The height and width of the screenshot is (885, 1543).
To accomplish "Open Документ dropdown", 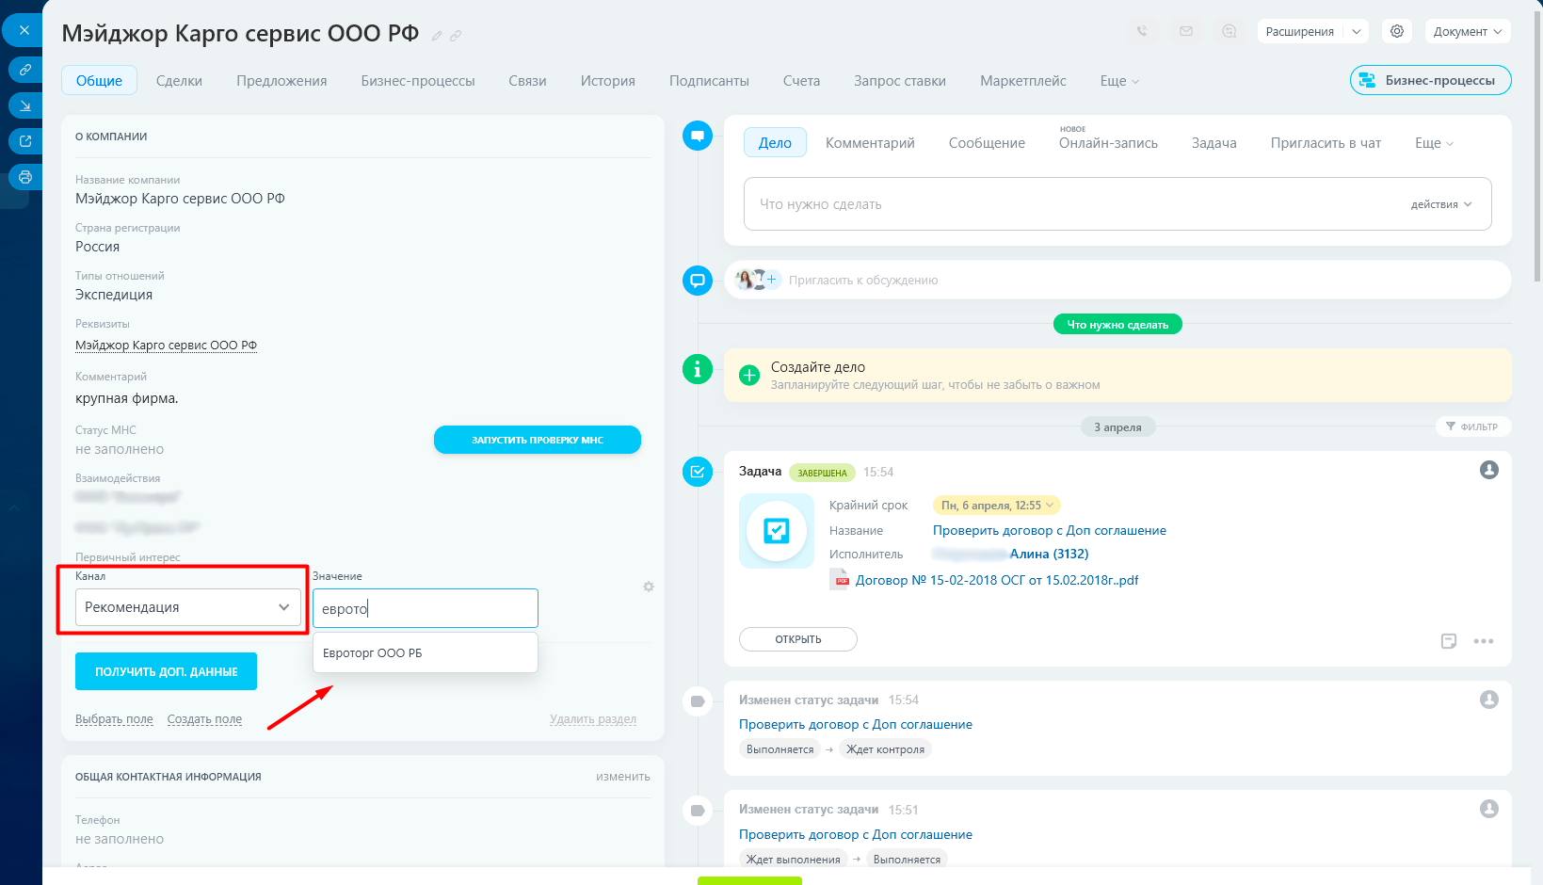I will pyautogui.click(x=1468, y=31).
